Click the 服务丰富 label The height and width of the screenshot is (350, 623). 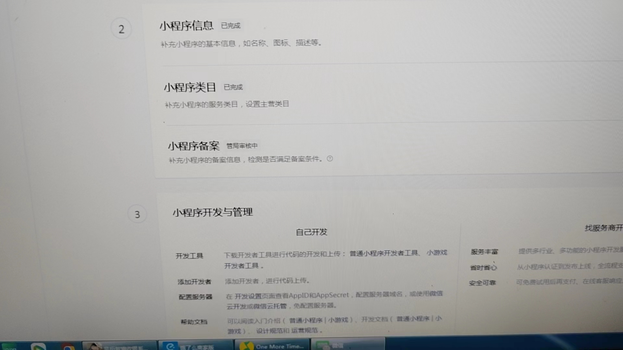point(484,252)
